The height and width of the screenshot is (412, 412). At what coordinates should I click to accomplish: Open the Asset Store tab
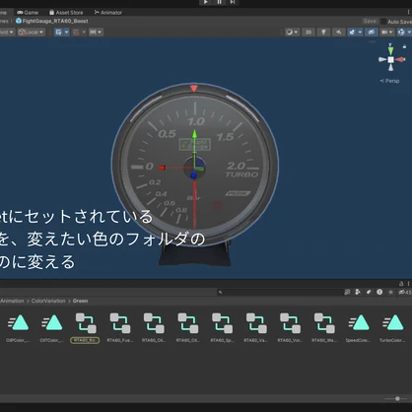tap(66, 13)
